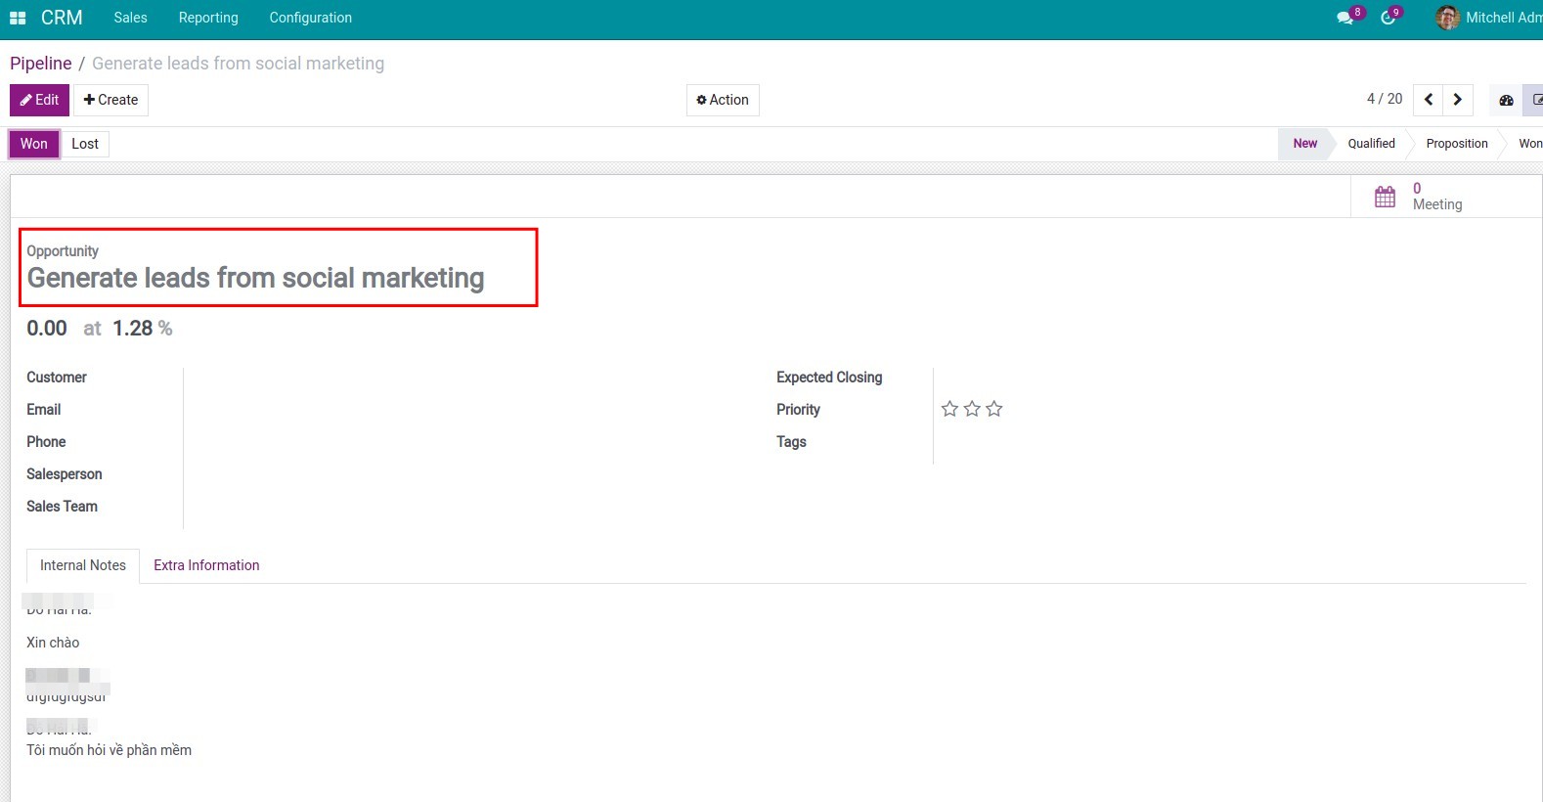Click the Meeting calendar icon
Viewport: 1543px width, 802px height.
1385,197
